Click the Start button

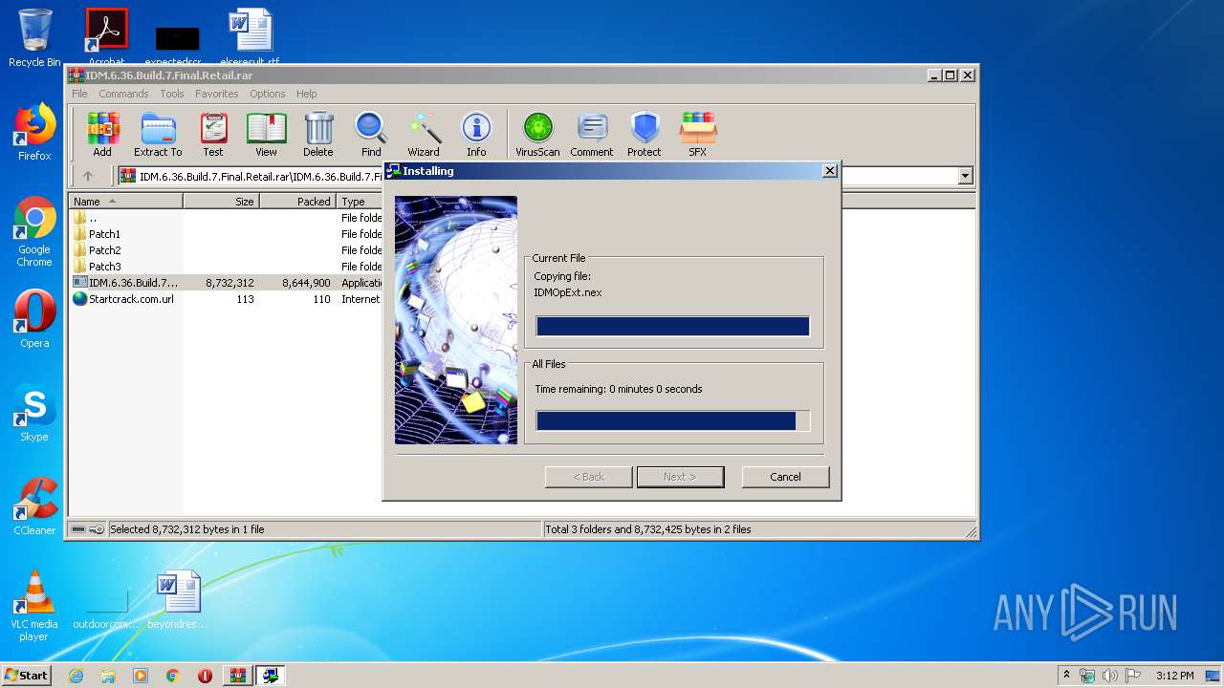click(26, 676)
